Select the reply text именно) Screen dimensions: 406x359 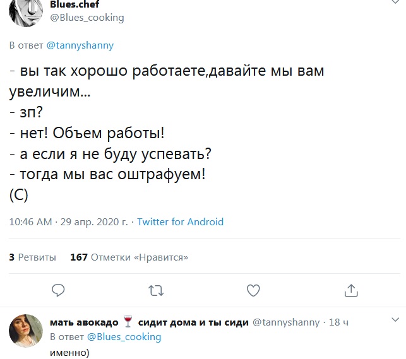[x=69, y=353]
